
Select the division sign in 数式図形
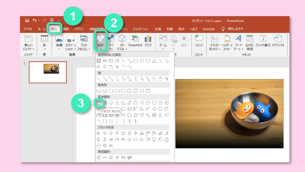[x=117, y=157]
